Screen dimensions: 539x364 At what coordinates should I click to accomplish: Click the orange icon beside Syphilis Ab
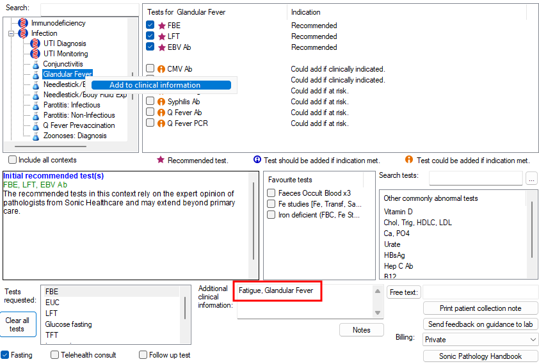[x=161, y=102]
